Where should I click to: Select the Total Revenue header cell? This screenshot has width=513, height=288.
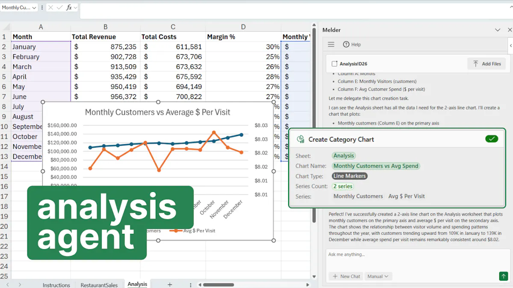pos(106,37)
